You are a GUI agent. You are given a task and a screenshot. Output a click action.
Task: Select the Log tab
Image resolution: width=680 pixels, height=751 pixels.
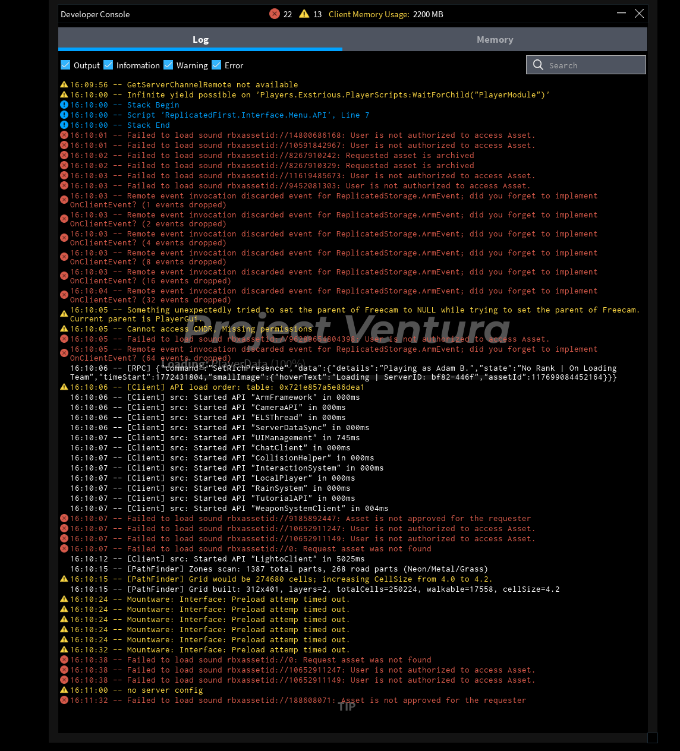(200, 39)
